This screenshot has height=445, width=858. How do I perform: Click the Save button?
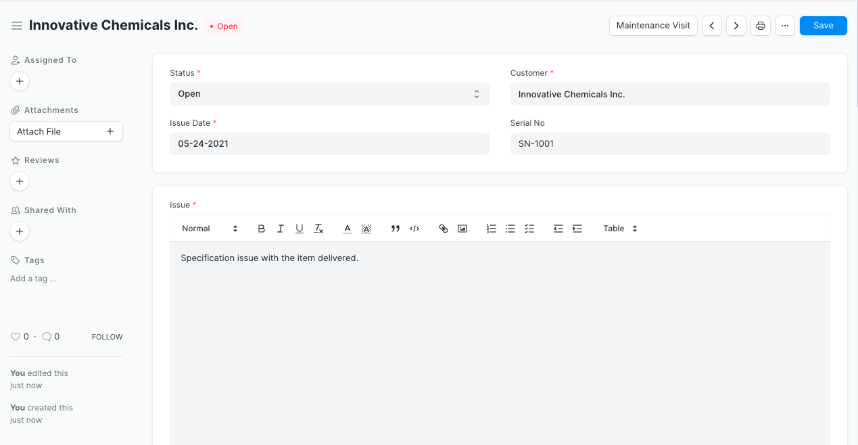[x=823, y=26]
